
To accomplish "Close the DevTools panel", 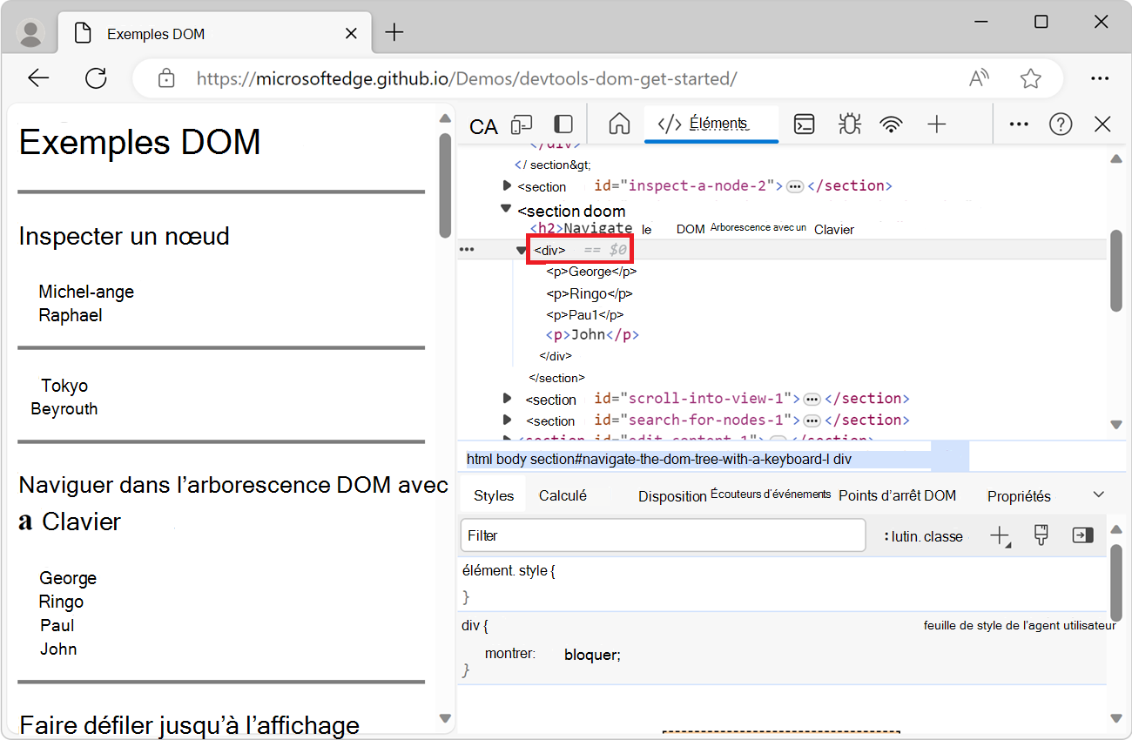I will pyautogui.click(x=1102, y=124).
